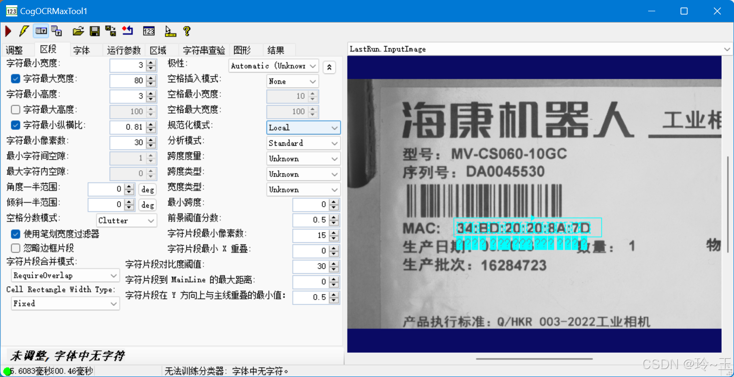Reset the tool with the blue return arrow
This screenshot has width=734, height=377.
coord(128,31)
